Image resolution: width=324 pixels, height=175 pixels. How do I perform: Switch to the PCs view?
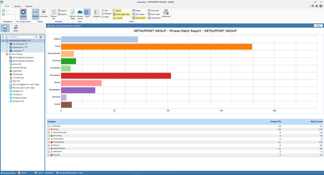(x=5, y=28)
